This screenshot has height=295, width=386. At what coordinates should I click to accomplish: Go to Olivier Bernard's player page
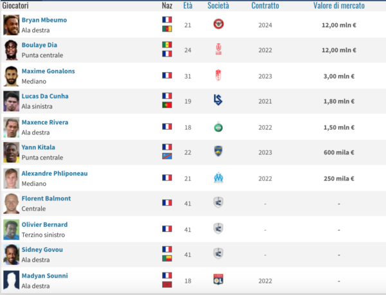[44, 224]
